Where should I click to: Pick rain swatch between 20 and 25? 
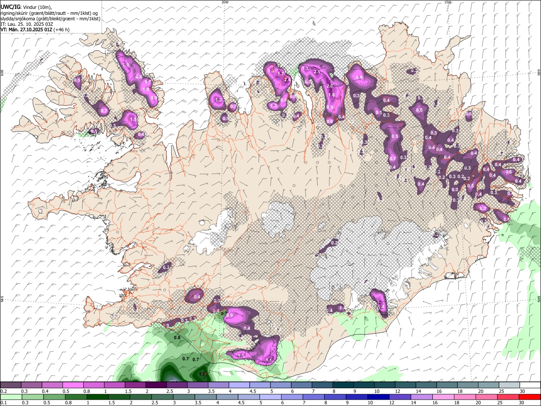click(x=487, y=397)
